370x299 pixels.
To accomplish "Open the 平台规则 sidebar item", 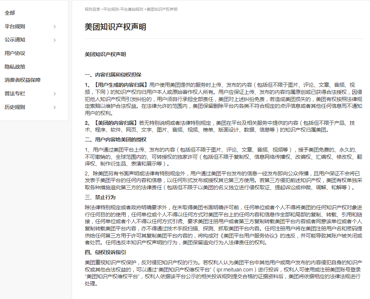I will [15, 26].
